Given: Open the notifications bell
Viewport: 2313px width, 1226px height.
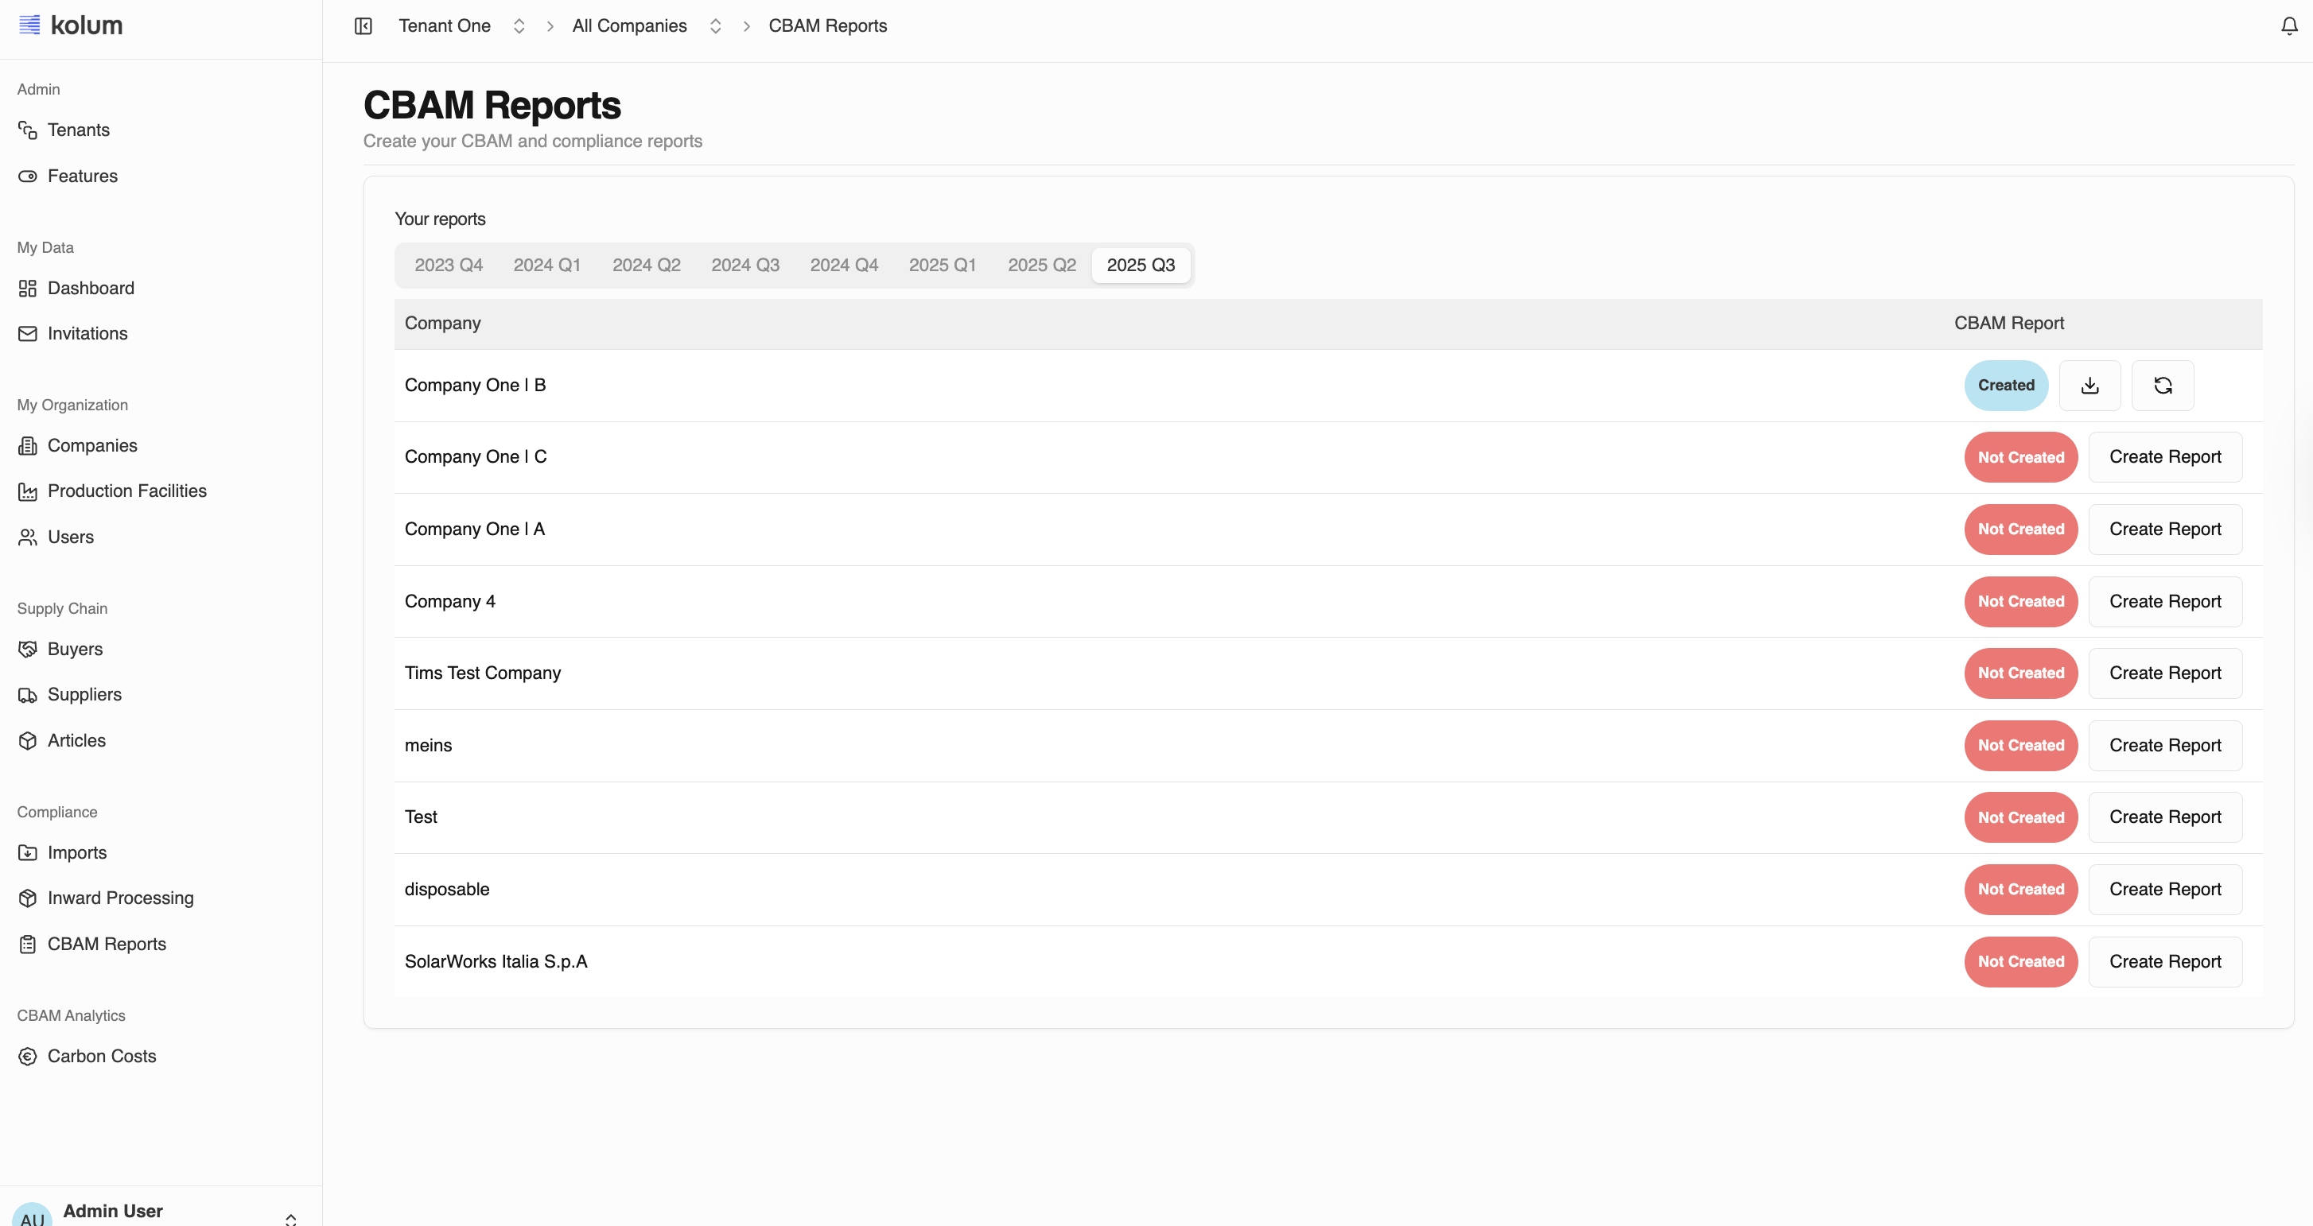Looking at the screenshot, I should [2289, 26].
